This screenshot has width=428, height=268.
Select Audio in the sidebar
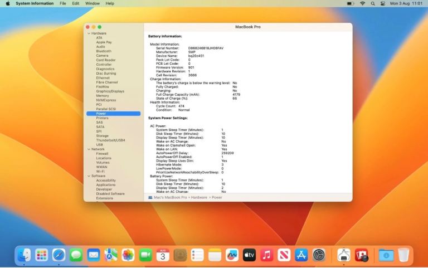pyautogui.click(x=100, y=47)
